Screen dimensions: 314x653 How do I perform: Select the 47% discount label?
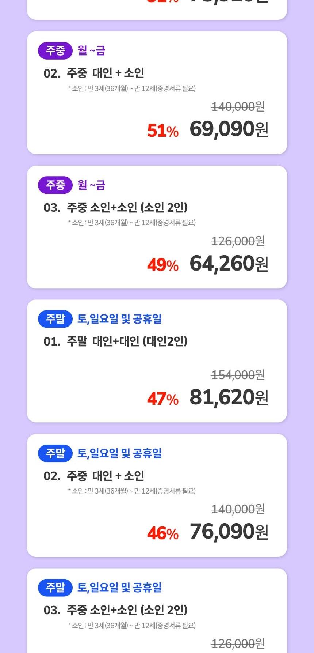tap(163, 399)
